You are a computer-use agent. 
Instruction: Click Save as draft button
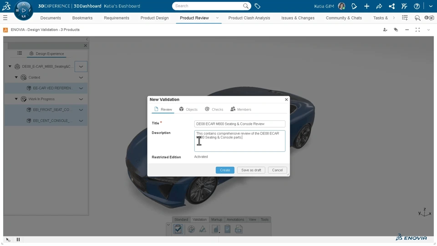[251, 170]
